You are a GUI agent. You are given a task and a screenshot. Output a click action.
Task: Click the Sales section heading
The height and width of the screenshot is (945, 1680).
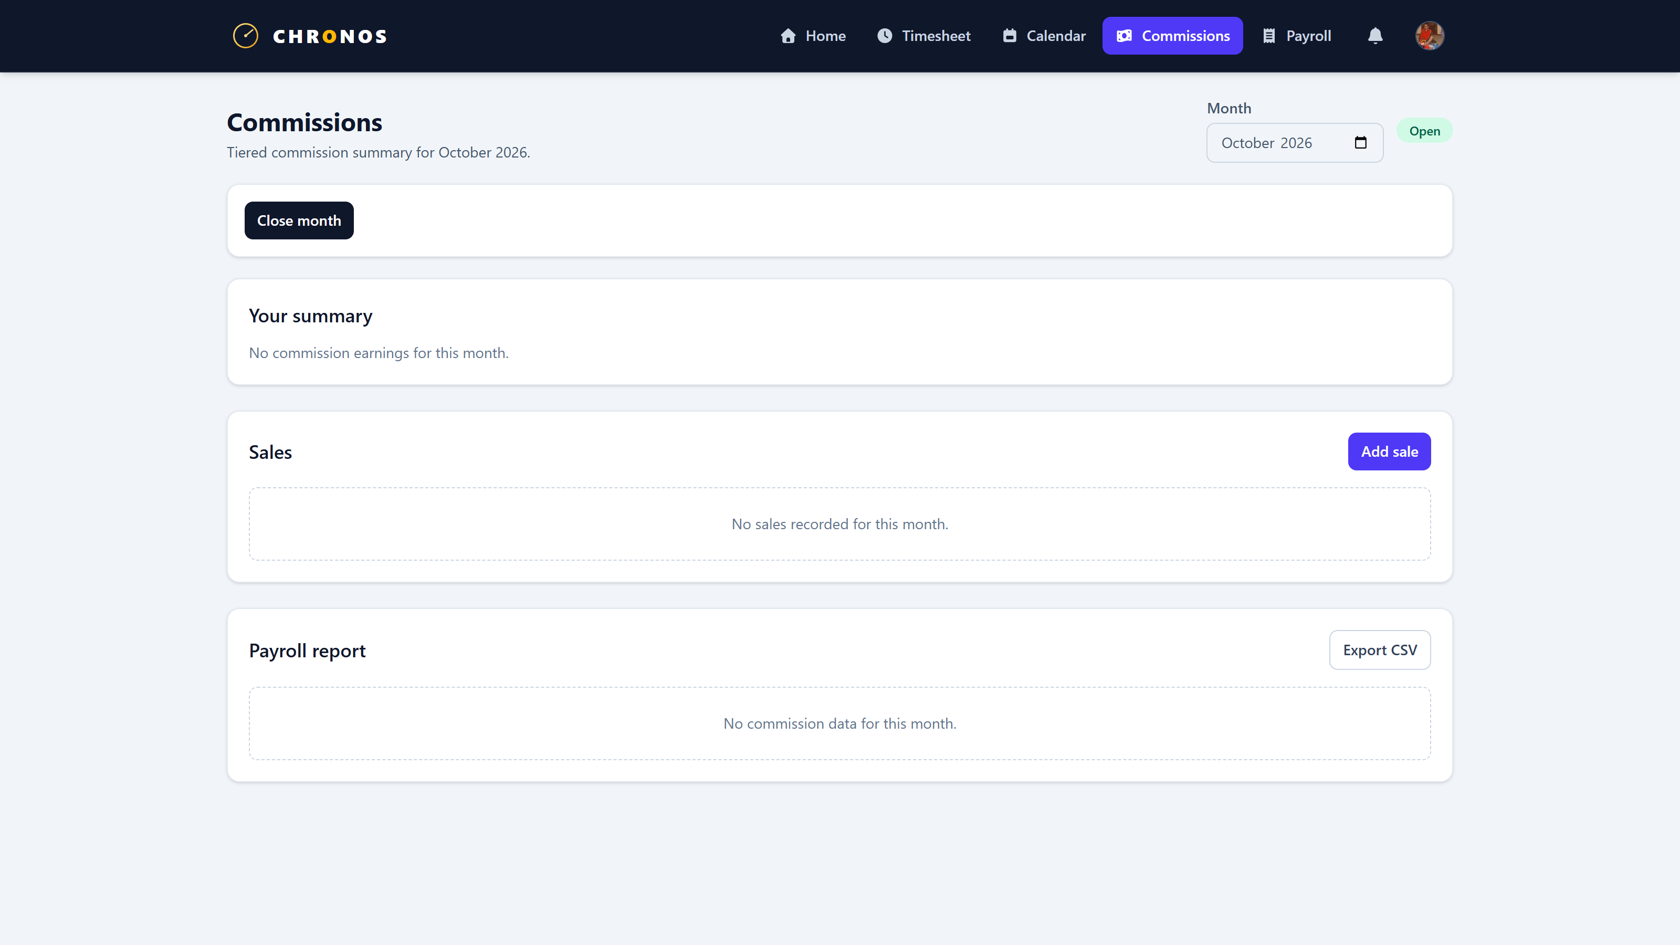(270, 452)
